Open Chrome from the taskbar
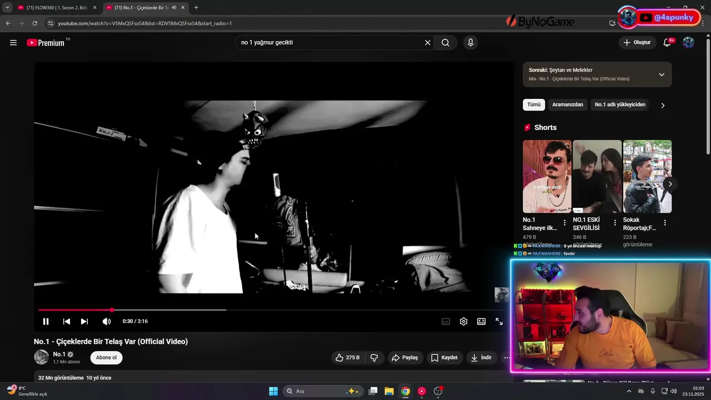 coord(405,391)
